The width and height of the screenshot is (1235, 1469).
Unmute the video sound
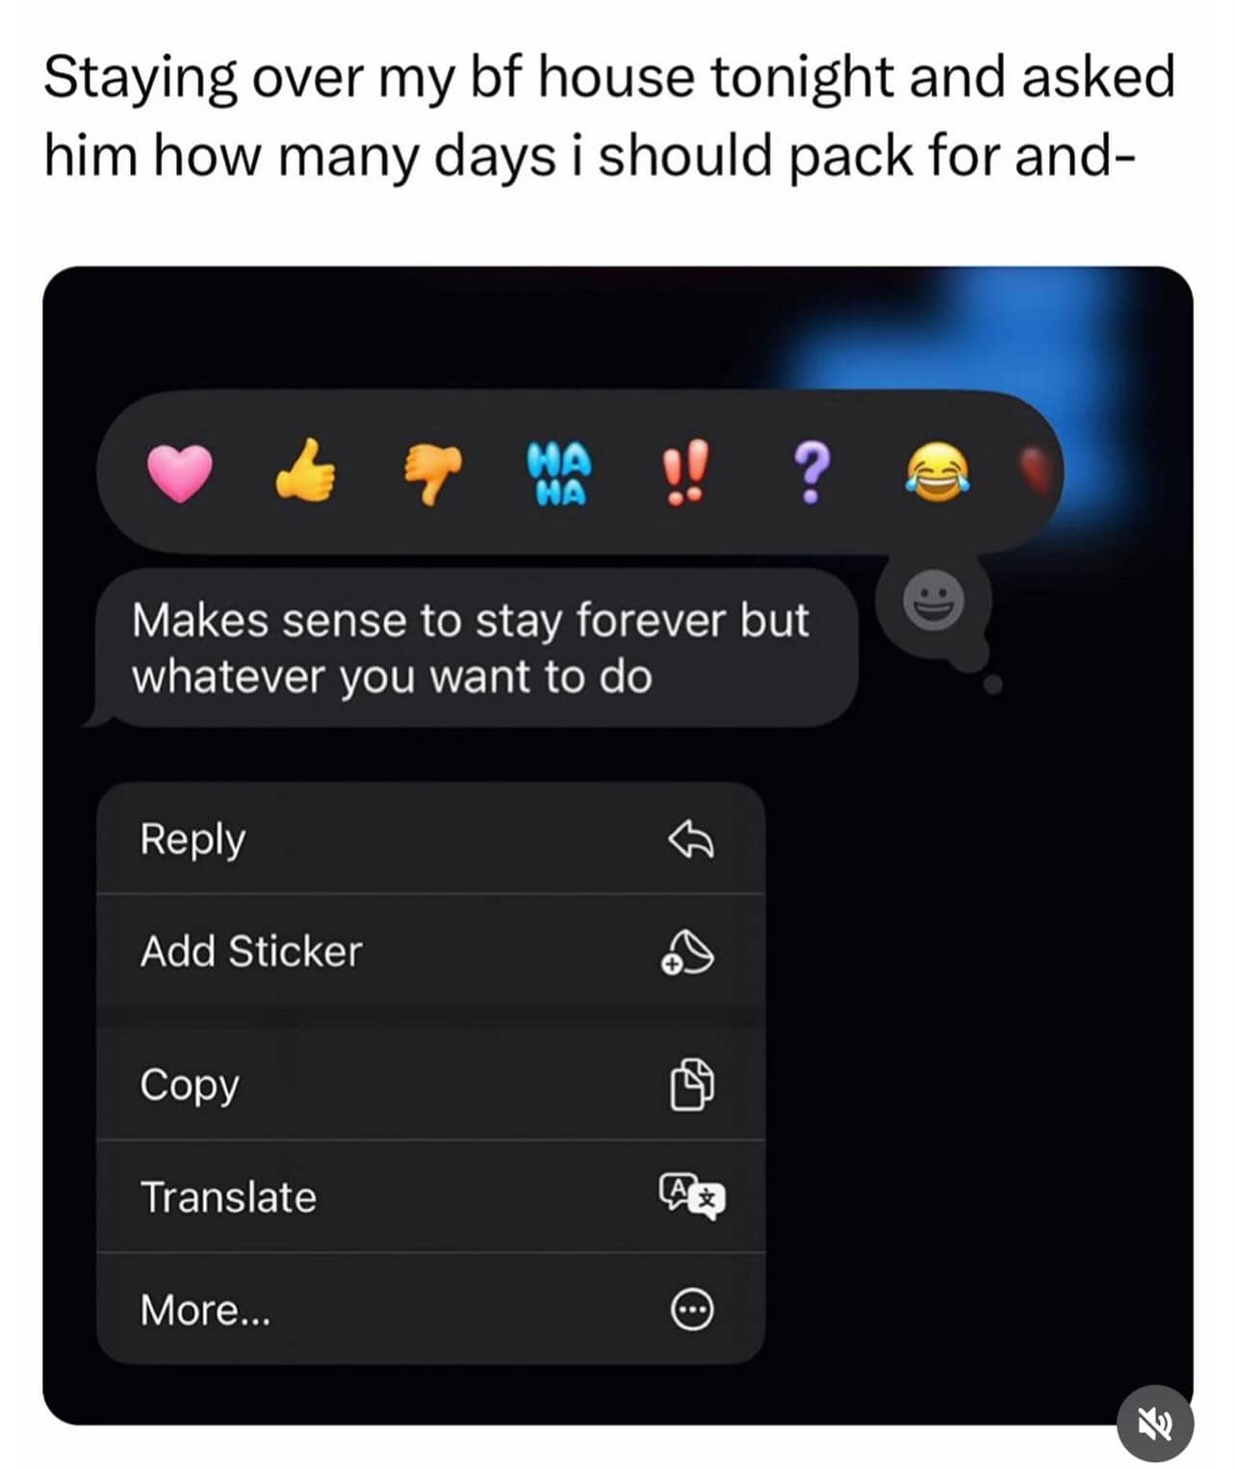tap(1155, 1422)
